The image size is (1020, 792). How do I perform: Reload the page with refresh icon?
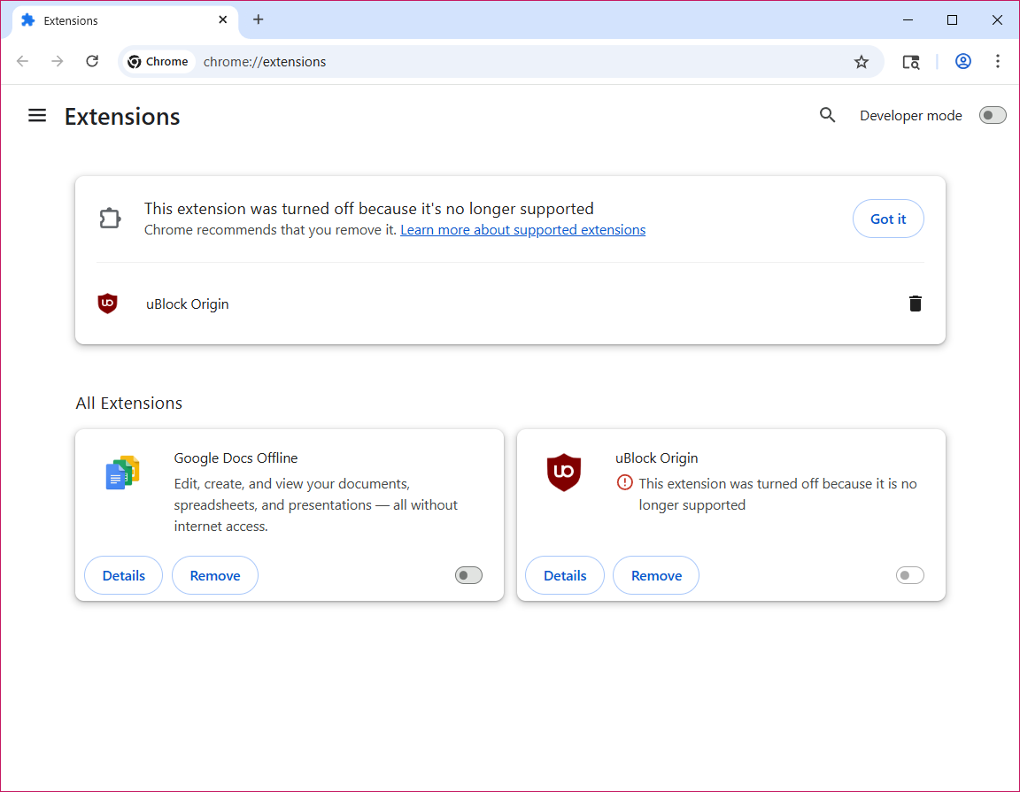pos(92,61)
